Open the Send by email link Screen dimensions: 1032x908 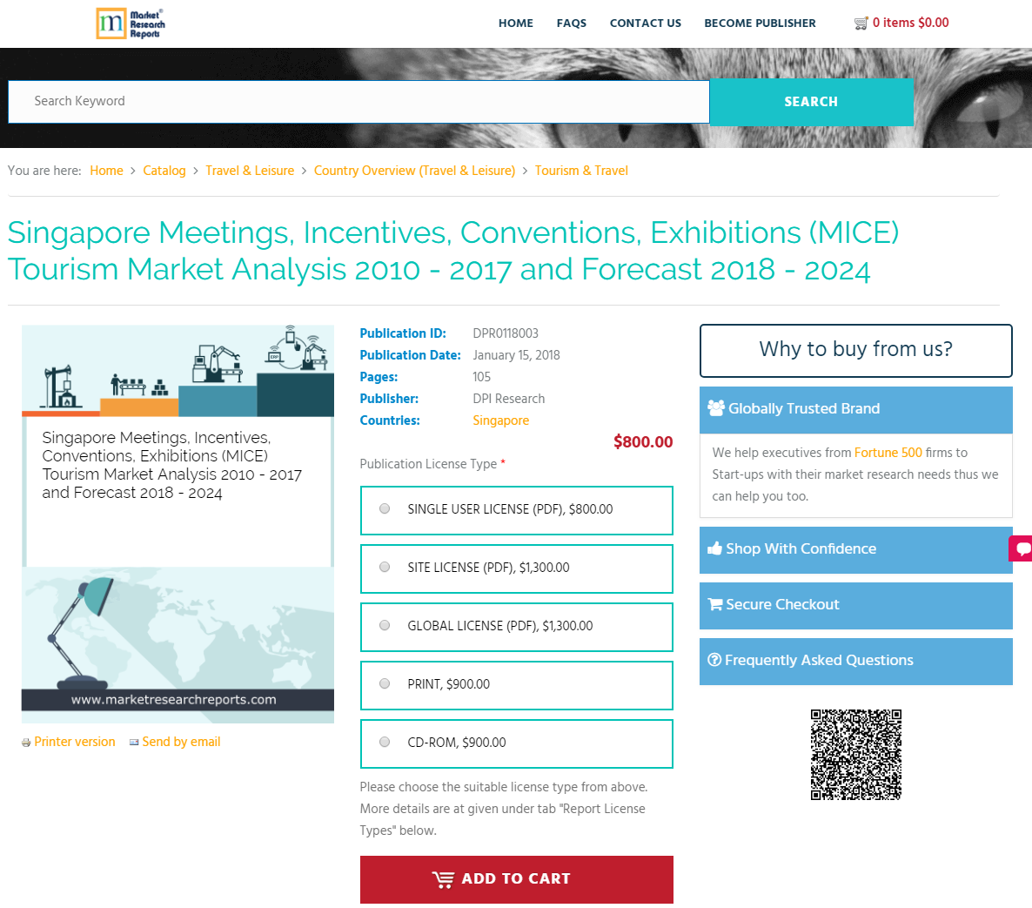pos(181,742)
